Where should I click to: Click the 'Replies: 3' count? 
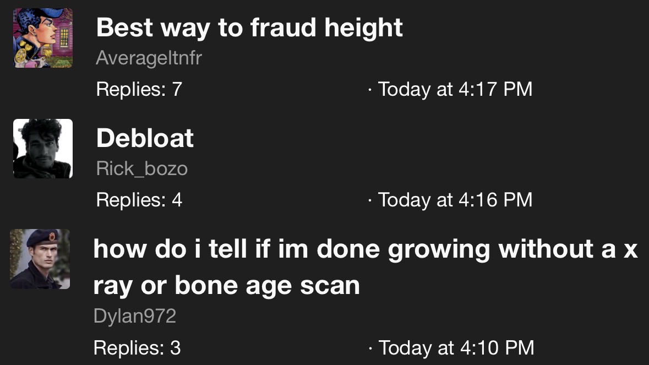(x=137, y=348)
